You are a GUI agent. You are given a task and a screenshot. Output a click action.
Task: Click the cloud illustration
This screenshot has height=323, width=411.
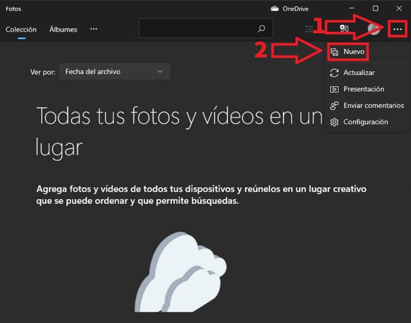click(181, 272)
